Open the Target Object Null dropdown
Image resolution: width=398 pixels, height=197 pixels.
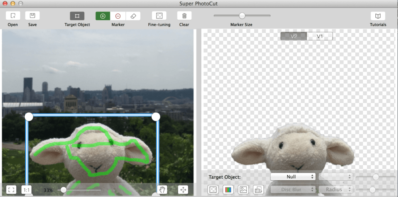293,177
